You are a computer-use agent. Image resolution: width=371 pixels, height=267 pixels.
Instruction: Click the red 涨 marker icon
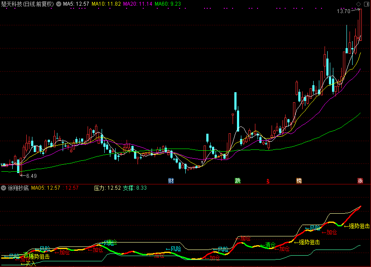tap(360, 180)
